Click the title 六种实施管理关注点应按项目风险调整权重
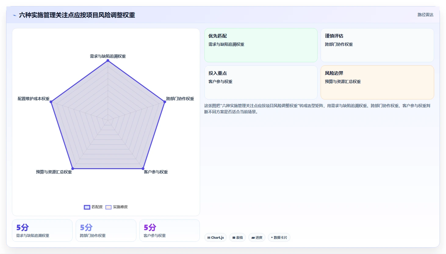This screenshot has height=254, width=446. click(x=77, y=15)
